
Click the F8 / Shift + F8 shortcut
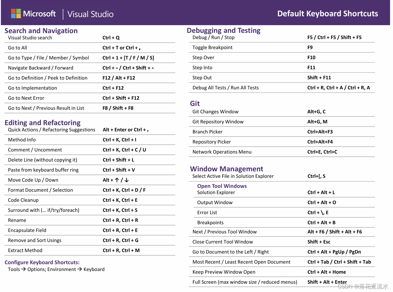[118, 108]
